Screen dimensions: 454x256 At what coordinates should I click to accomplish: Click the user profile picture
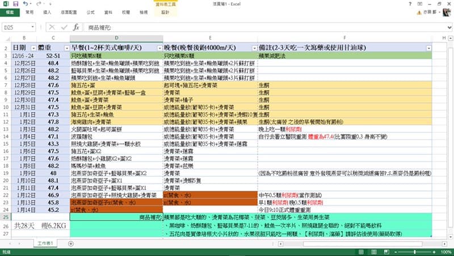(447, 12)
